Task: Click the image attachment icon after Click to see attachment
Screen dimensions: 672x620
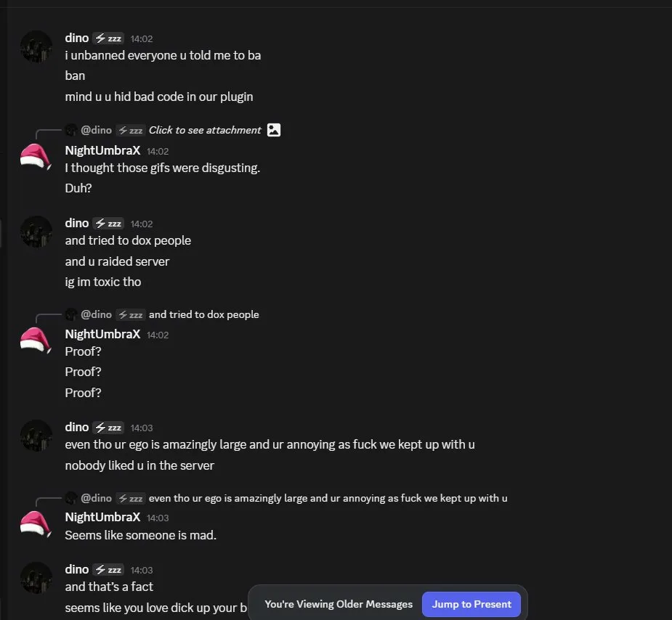Action: (x=273, y=130)
